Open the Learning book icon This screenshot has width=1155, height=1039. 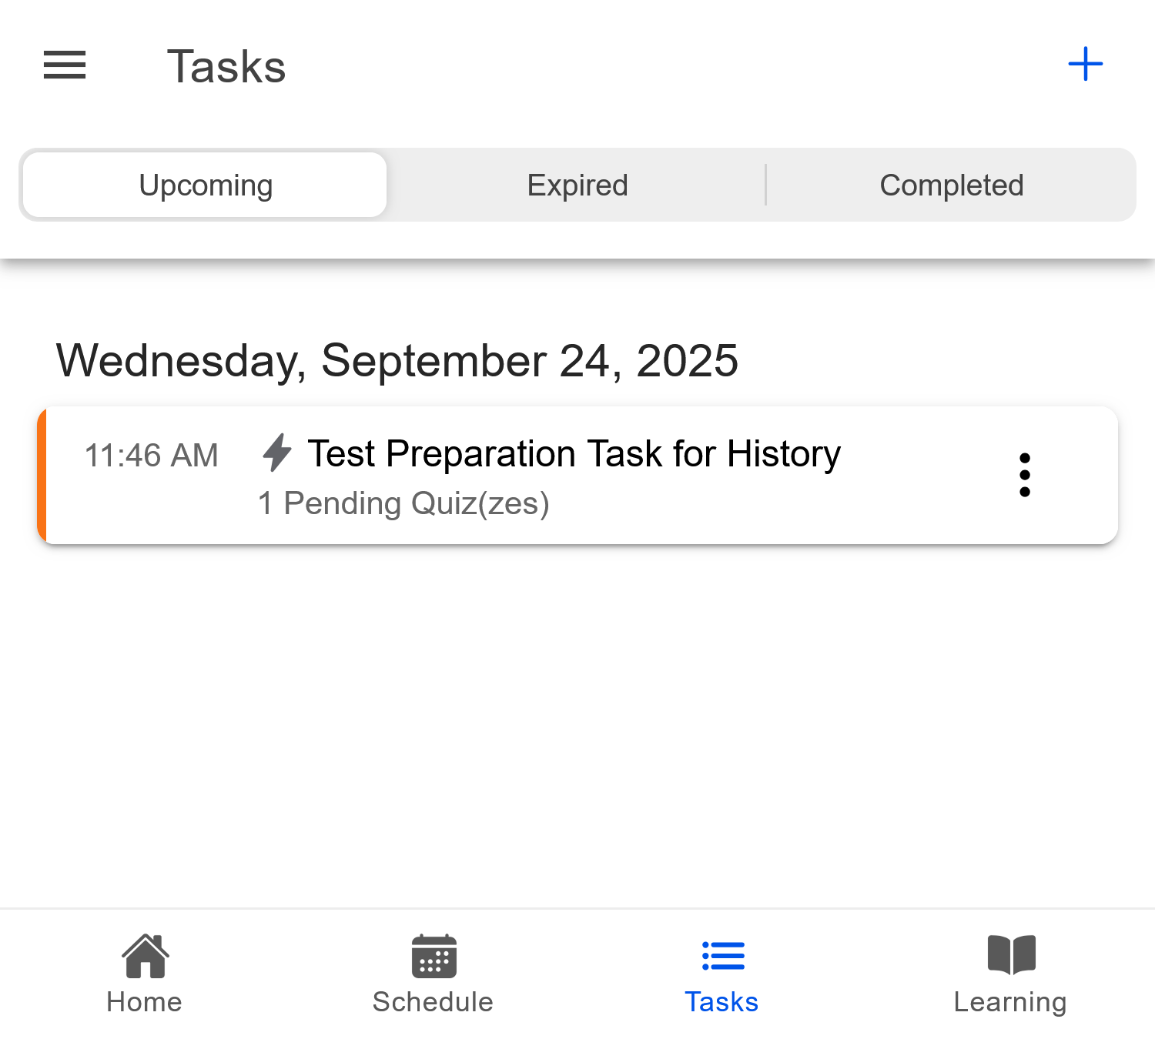1010,956
